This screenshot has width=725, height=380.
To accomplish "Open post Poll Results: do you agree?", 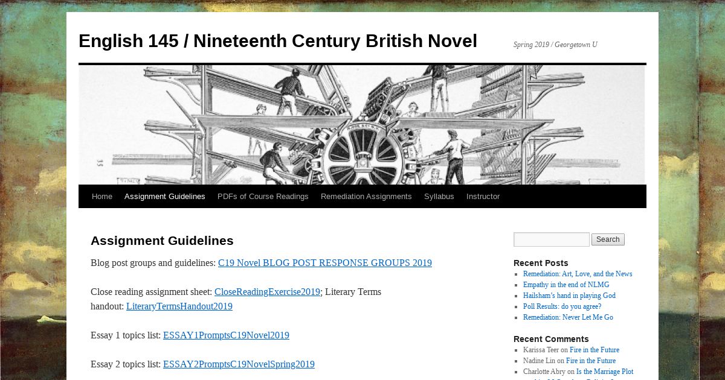I will pos(562,306).
